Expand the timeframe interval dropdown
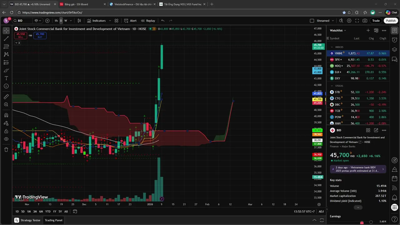 (71, 21)
